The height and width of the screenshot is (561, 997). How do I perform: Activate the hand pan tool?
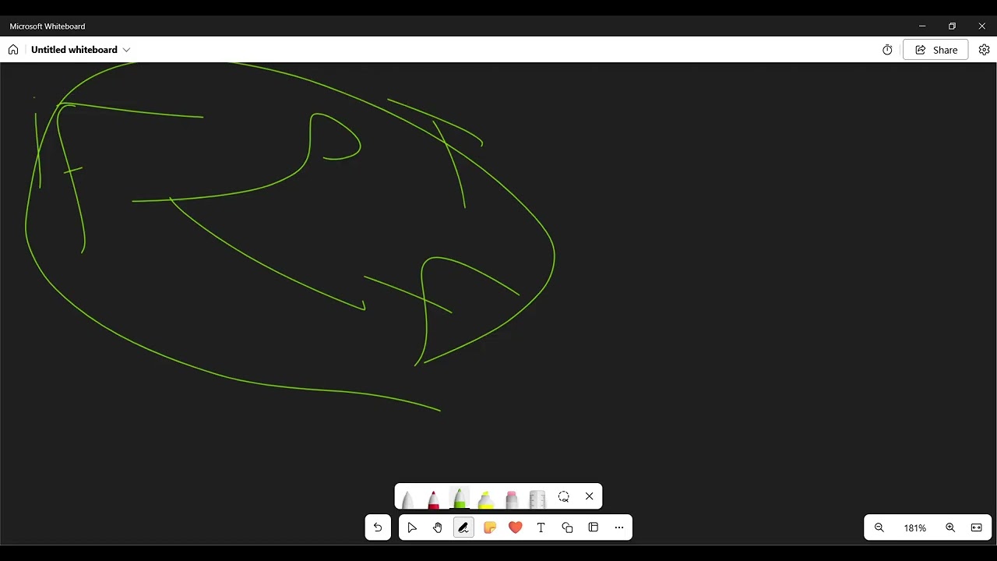[x=438, y=527]
